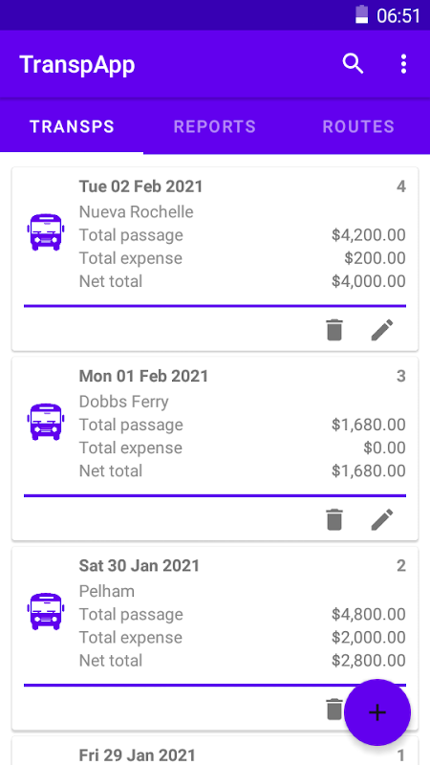Open the Sat 30 Jan 2021 card
430x765 pixels.
(x=215, y=638)
